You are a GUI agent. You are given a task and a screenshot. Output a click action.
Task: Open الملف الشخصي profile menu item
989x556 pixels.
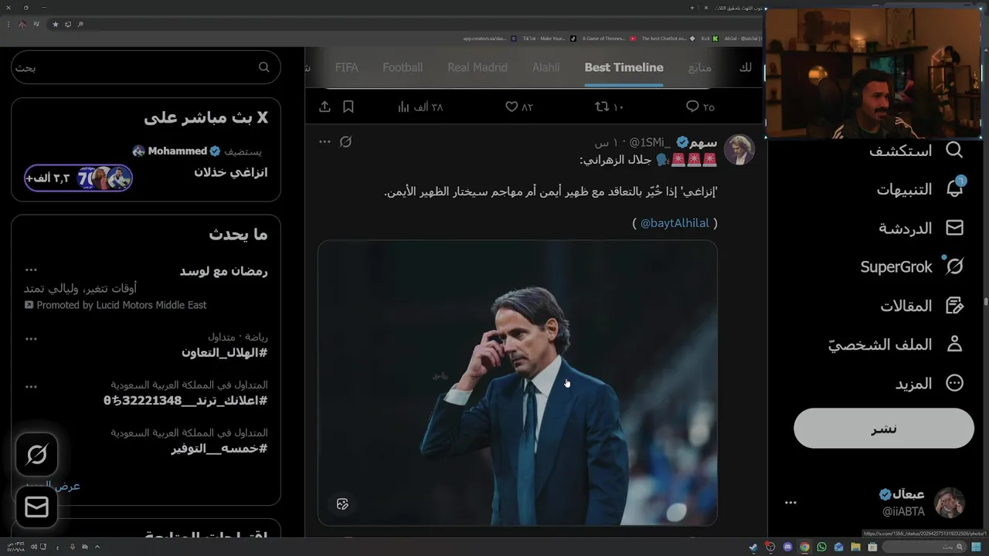coord(880,345)
